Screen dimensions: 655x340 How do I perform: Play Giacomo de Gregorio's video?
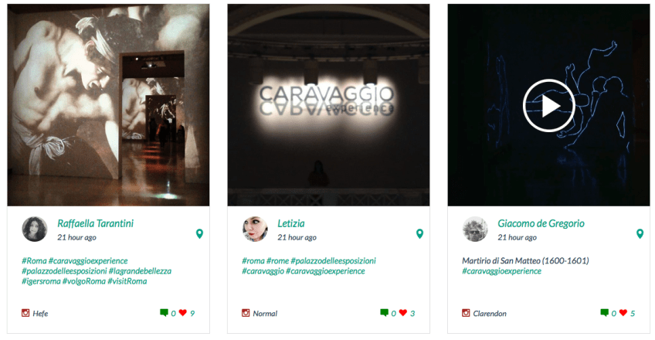(x=548, y=106)
